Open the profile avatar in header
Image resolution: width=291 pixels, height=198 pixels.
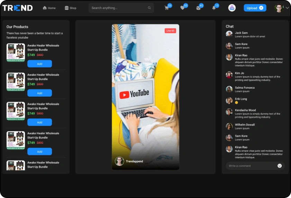(279, 8)
